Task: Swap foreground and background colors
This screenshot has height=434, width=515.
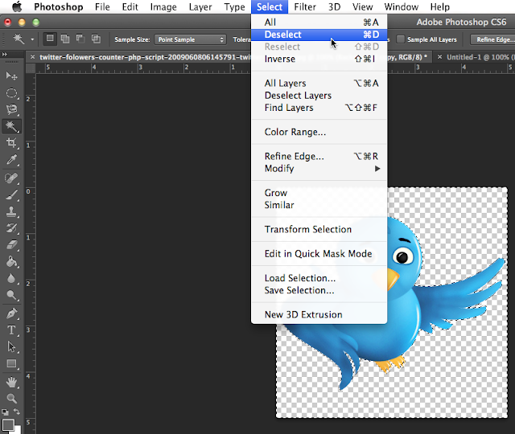Action: 17,411
